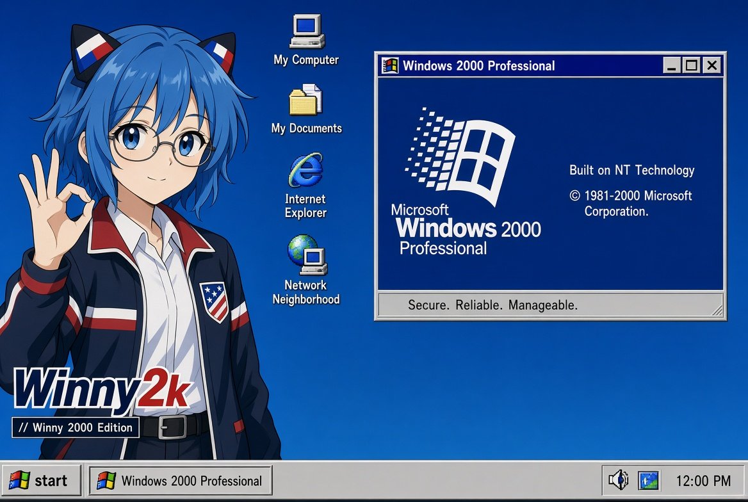Click the tray icon beside the clock

[x=648, y=480]
